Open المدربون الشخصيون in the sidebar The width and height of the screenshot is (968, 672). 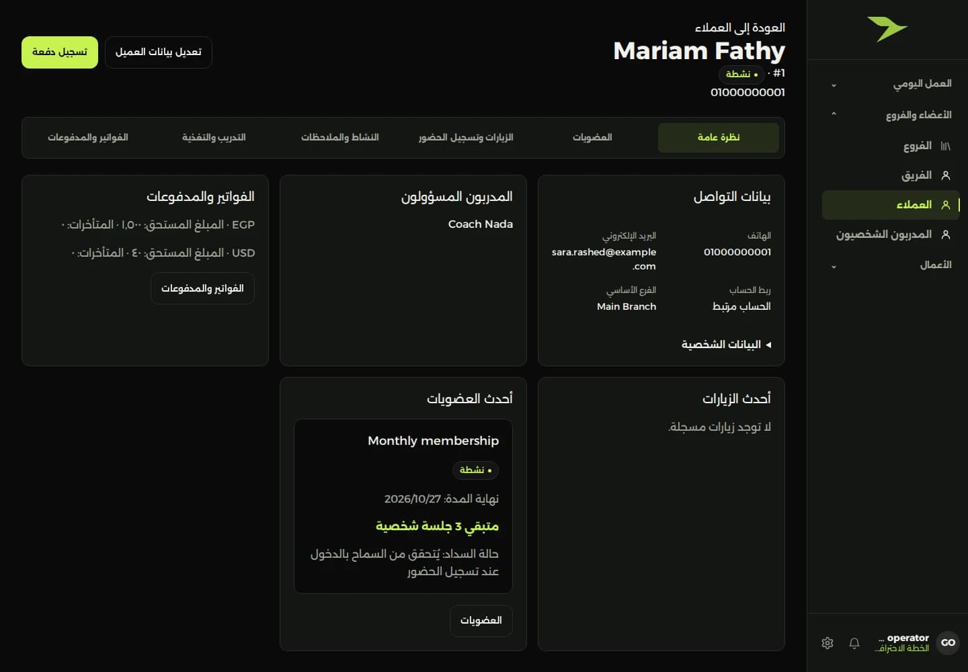pos(891,235)
